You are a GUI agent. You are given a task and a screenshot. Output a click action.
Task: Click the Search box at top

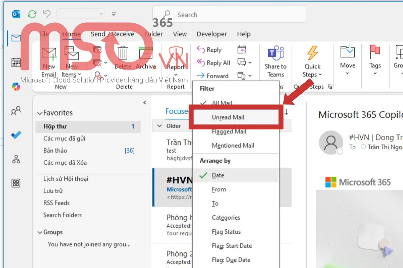(229, 15)
